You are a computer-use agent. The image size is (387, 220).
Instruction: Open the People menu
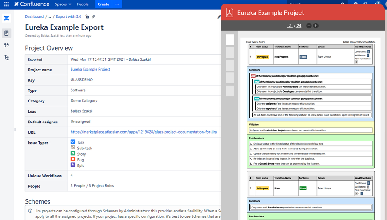tap(83, 4)
